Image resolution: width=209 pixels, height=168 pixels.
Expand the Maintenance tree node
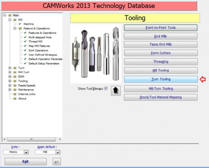coord(10,90)
